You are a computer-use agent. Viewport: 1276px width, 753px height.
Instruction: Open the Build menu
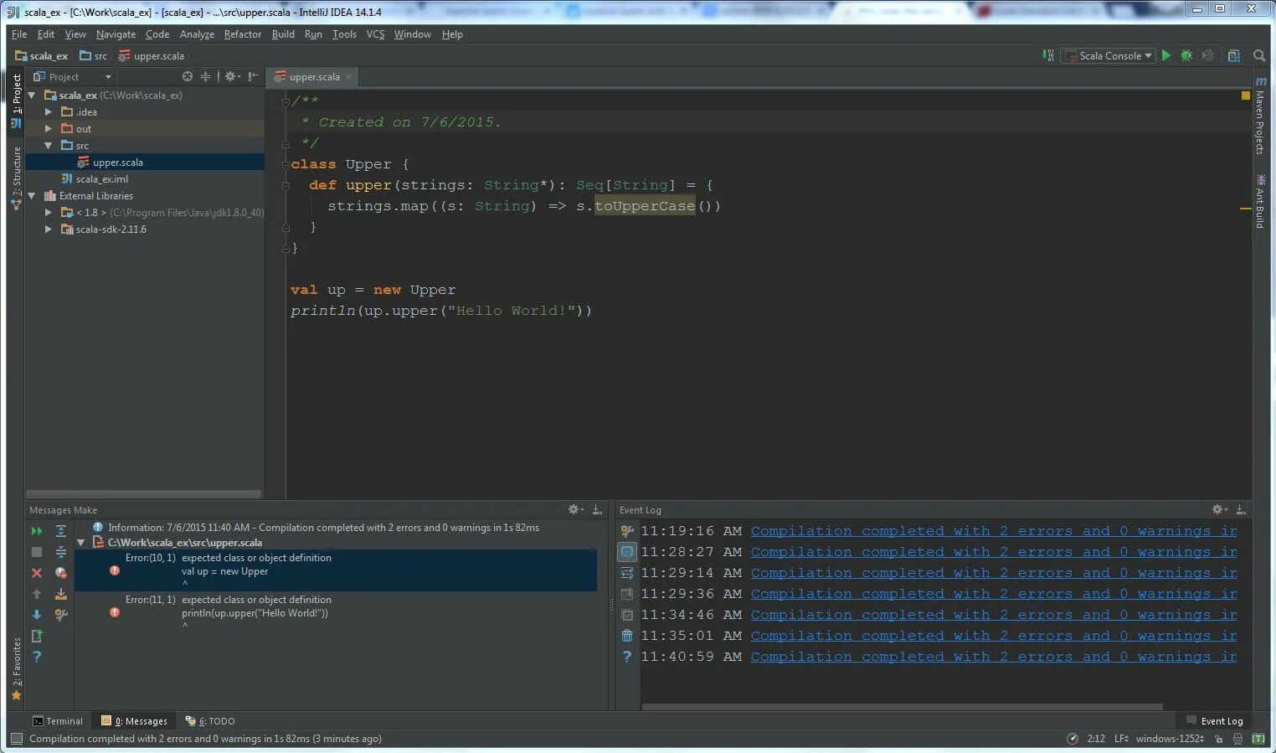tap(283, 34)
